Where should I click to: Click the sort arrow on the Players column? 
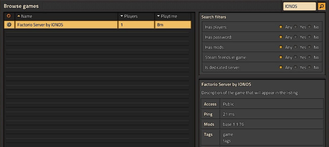121,16
